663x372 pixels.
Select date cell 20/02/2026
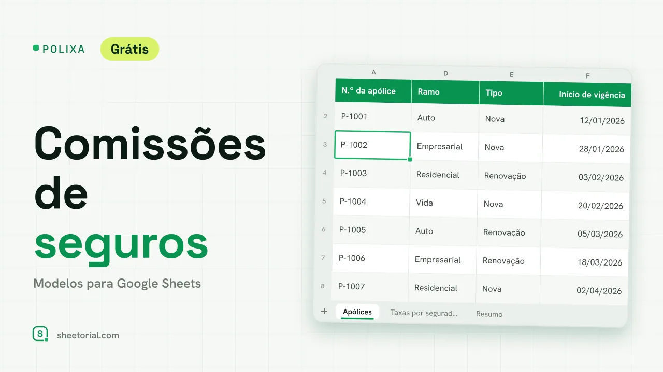click(x=585, y=206)
